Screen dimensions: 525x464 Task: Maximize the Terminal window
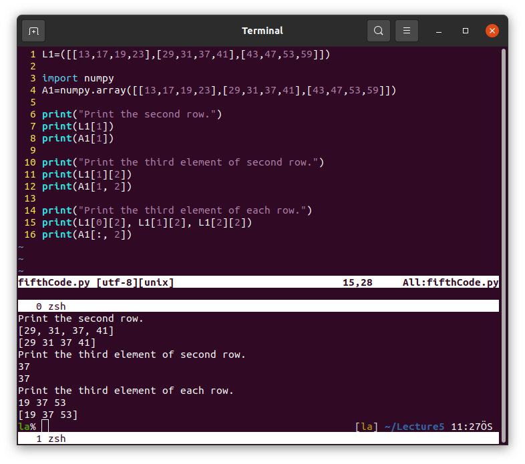(x=466, y=31)
